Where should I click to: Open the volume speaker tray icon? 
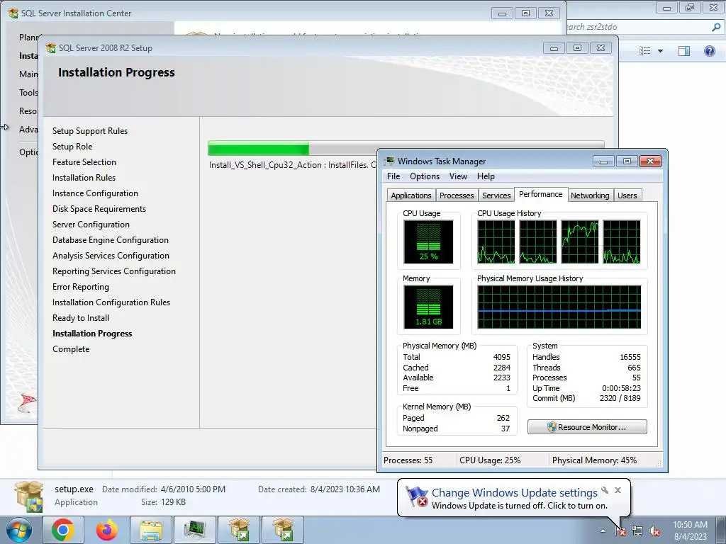coord(654,531)
